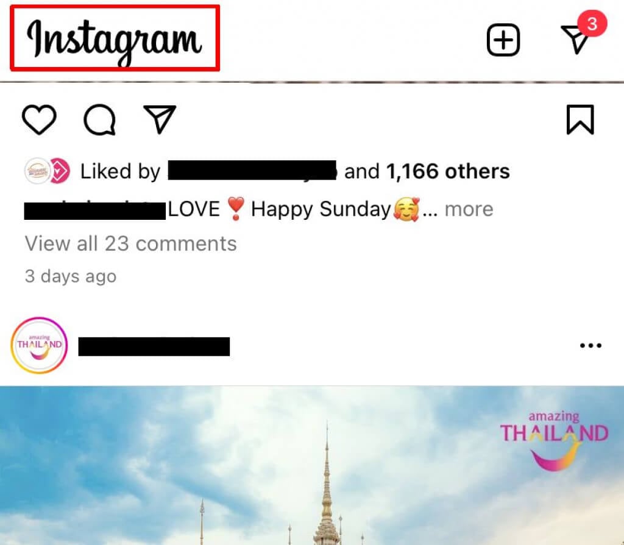
Task: Like the post with the heart icon
Action: pos(39,120)
